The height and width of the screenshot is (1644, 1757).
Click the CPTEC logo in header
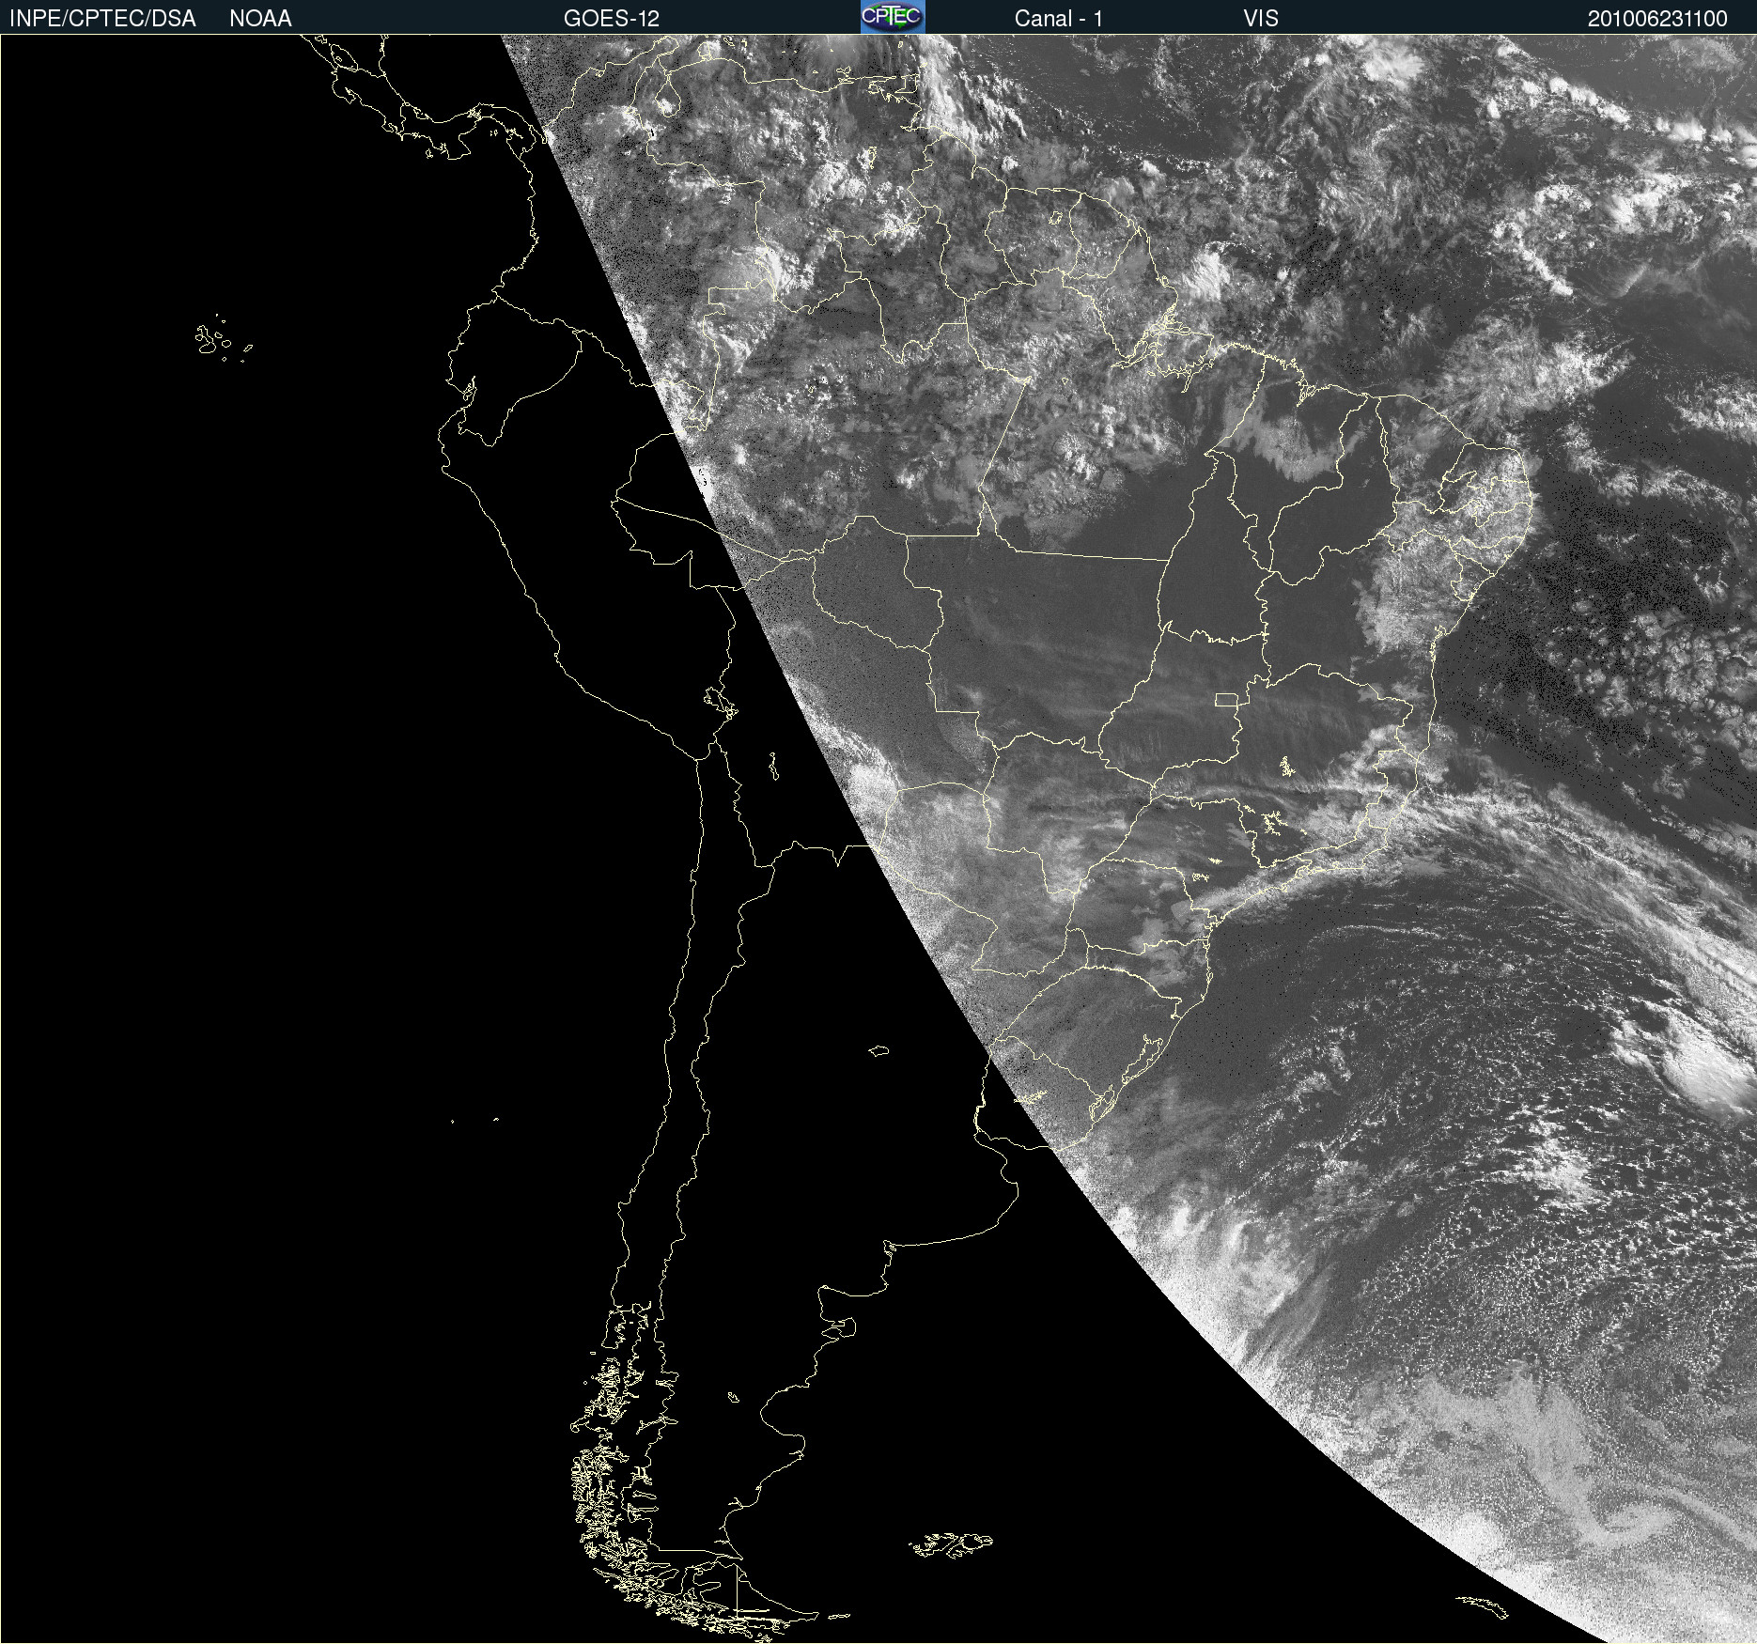tap(893, 17)
